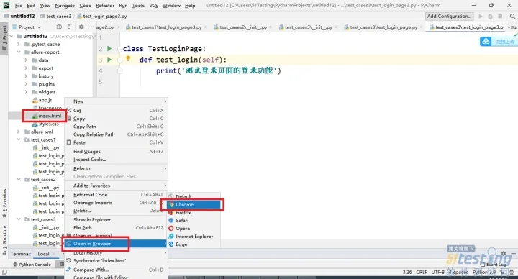Expand the data folder

tap(26, 60)
